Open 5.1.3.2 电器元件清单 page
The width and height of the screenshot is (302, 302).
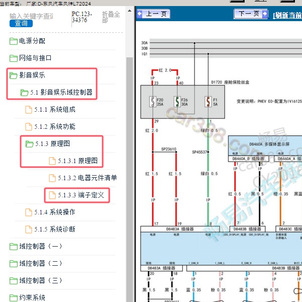pyautogui.click(x=88, y=178)
